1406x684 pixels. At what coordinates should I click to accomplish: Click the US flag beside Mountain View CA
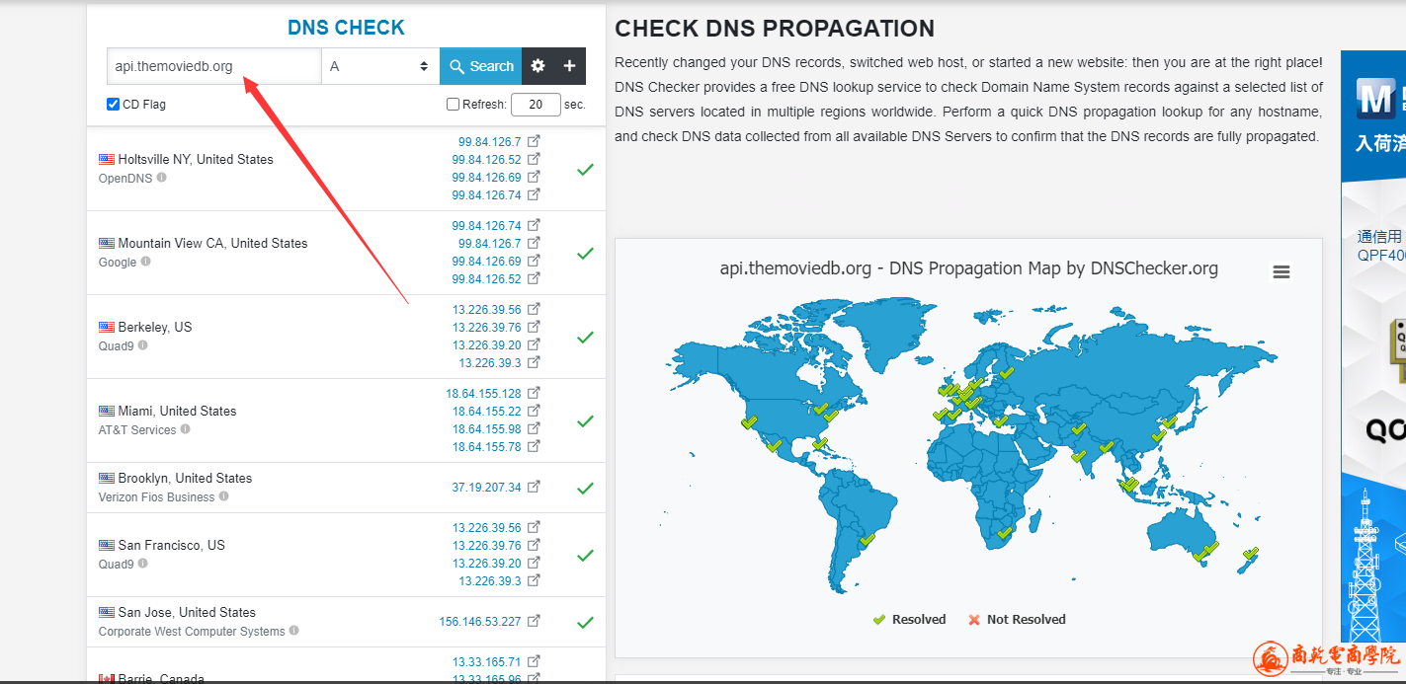tap(107, 243)
